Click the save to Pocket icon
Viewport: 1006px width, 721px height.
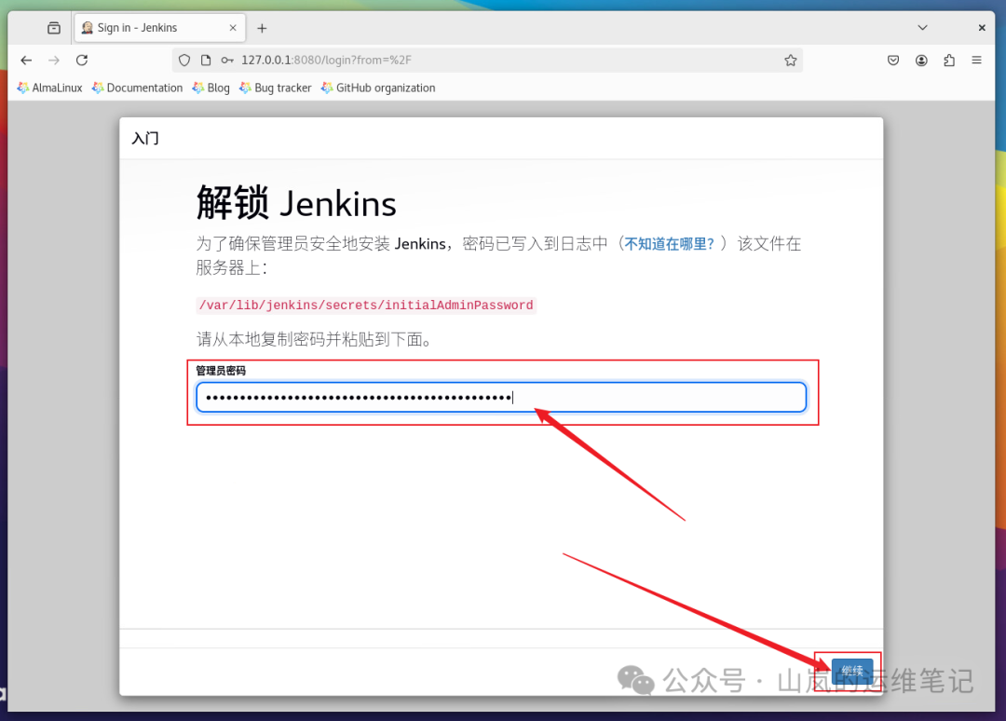[892, 60]
